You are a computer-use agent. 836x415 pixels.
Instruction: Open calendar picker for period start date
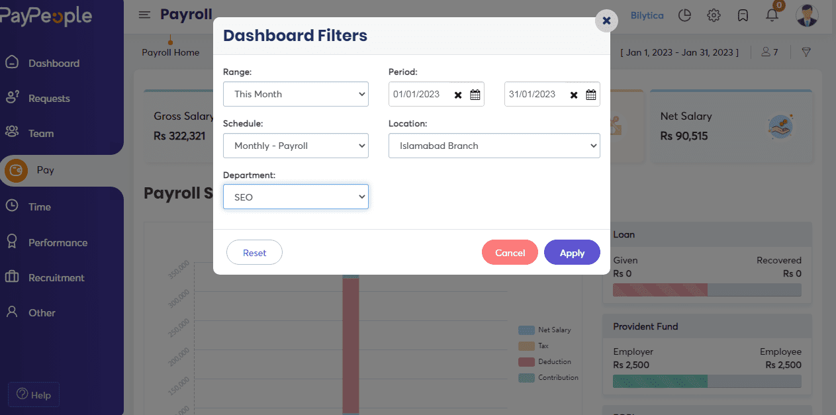point(475,95)
